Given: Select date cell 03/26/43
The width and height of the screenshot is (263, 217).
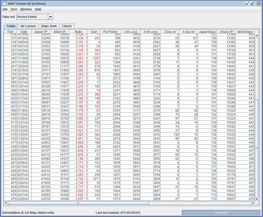Looking at the screenshot, I should 24,199.
